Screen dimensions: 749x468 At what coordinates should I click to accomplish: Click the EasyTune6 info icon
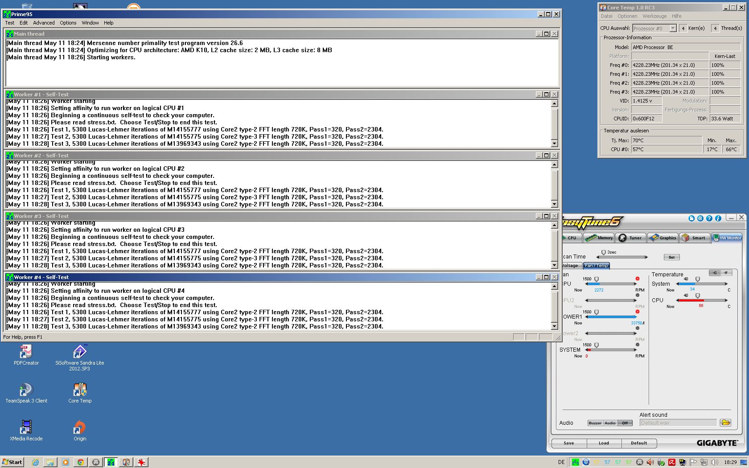[x=718, y=218]
